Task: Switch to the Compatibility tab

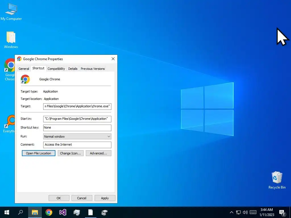Action: pos(56,69)
